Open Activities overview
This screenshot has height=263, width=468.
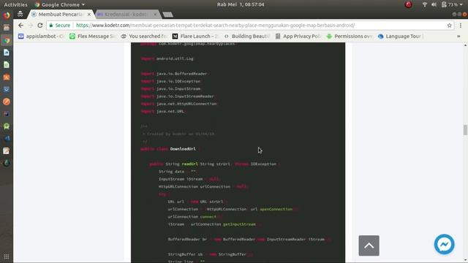pyautogui.click(x=15, y=4)
